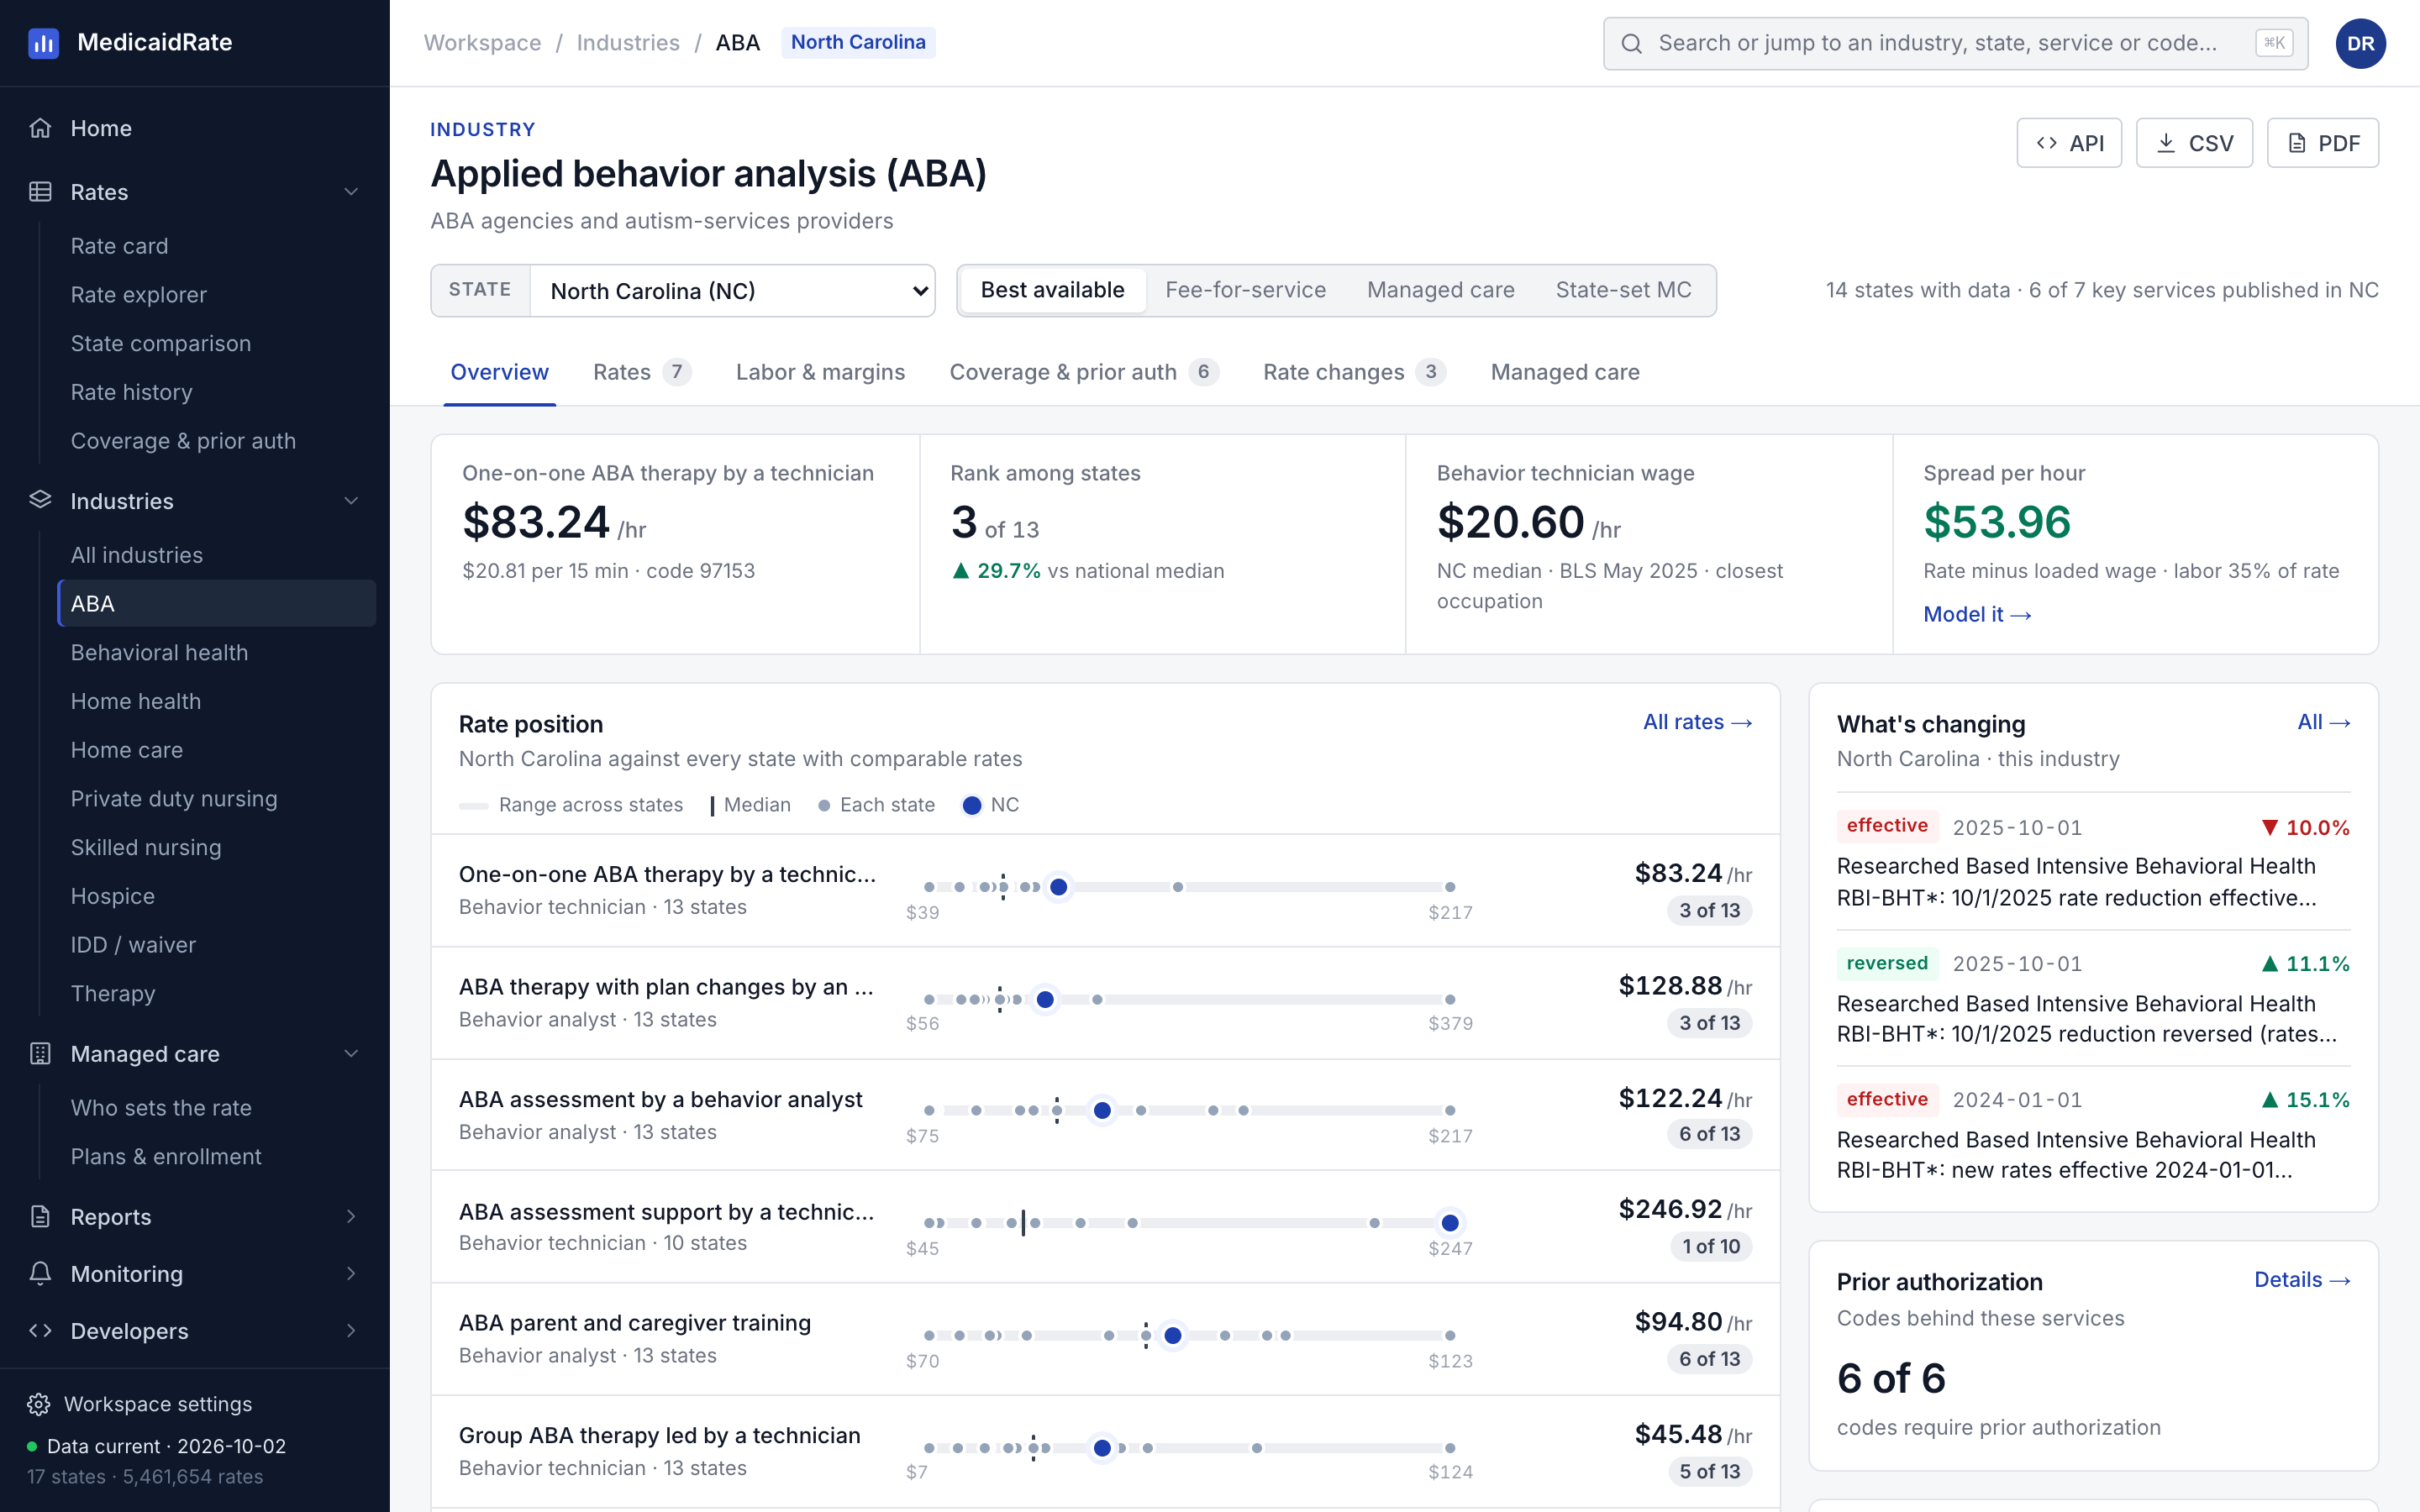Click the Industries breadcrumb
Viewport: 2420px width, 1512px height.
click(x=628, y=43)
